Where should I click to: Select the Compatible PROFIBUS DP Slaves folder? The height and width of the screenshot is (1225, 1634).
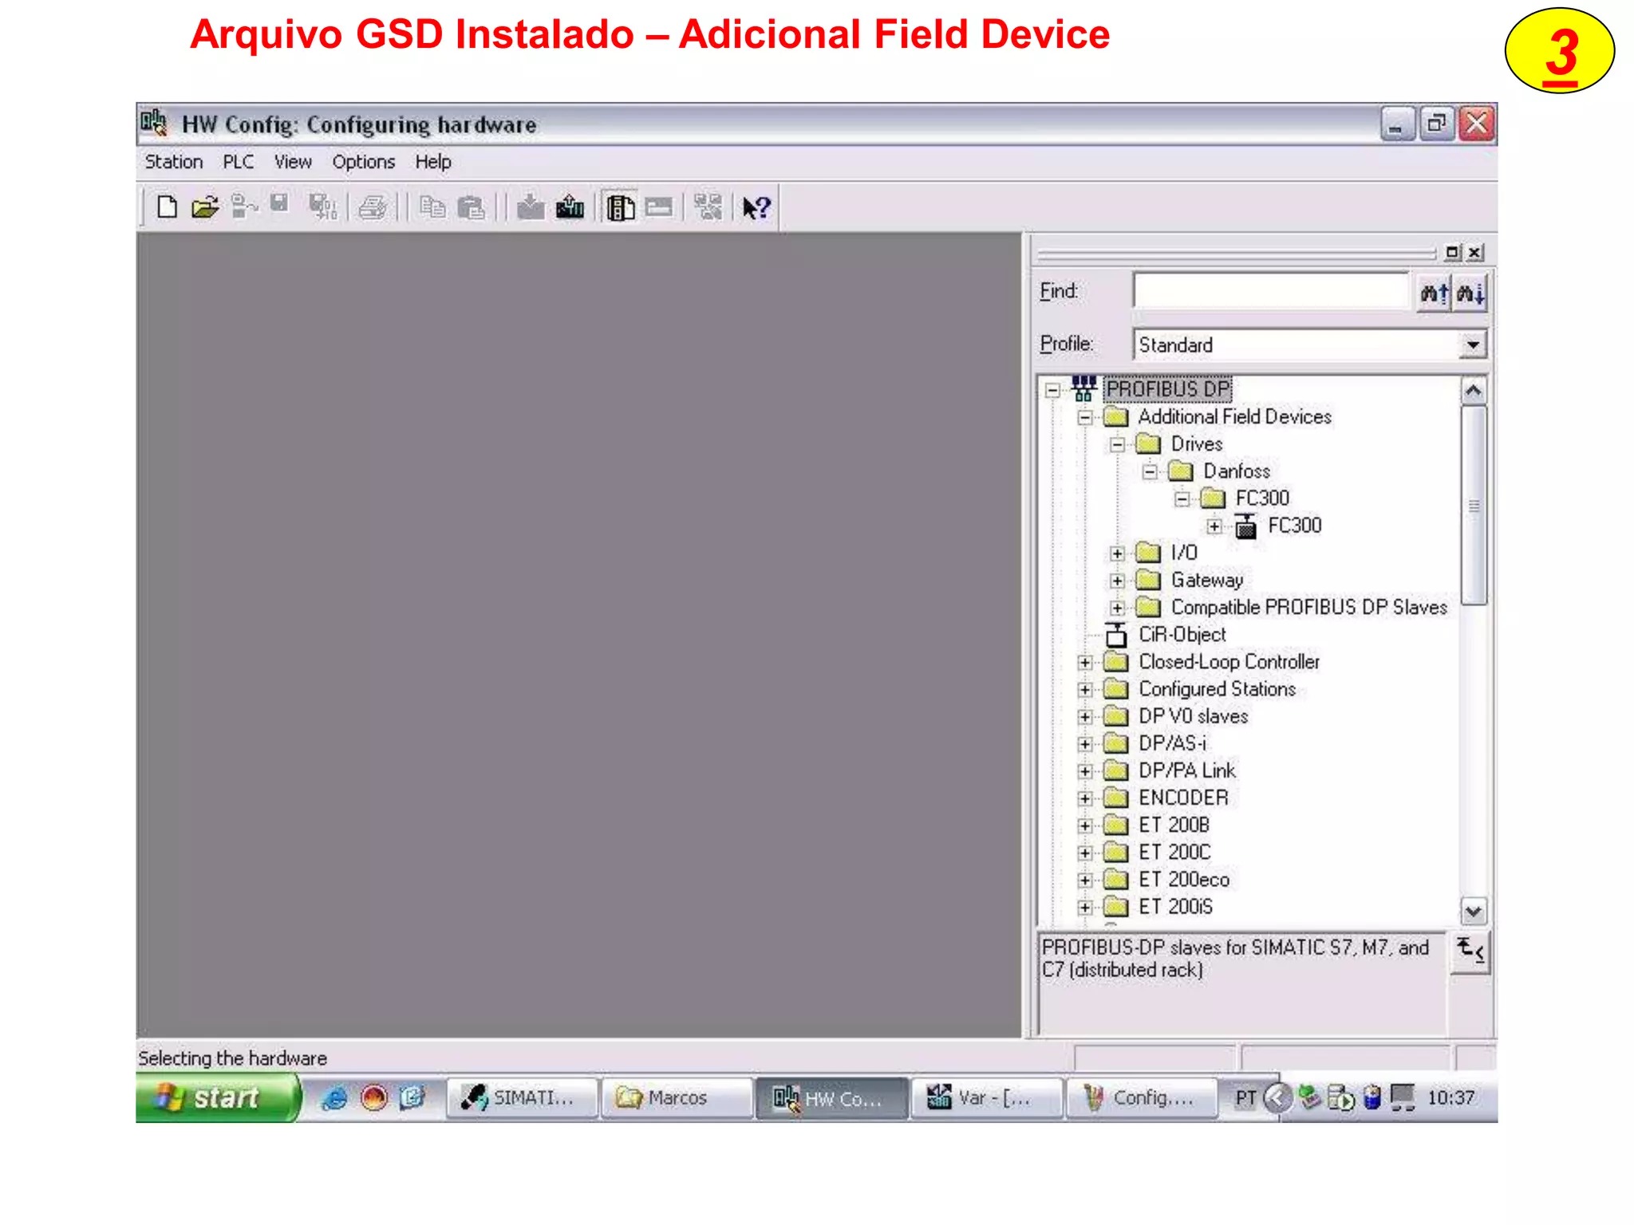coord(1308,608)
